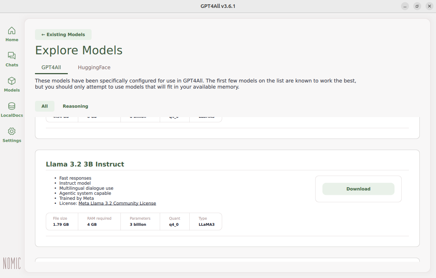Maximize the GPT4All window
Image resolution: width=436 pixels, height=278 pixels.
pos(417,6)
